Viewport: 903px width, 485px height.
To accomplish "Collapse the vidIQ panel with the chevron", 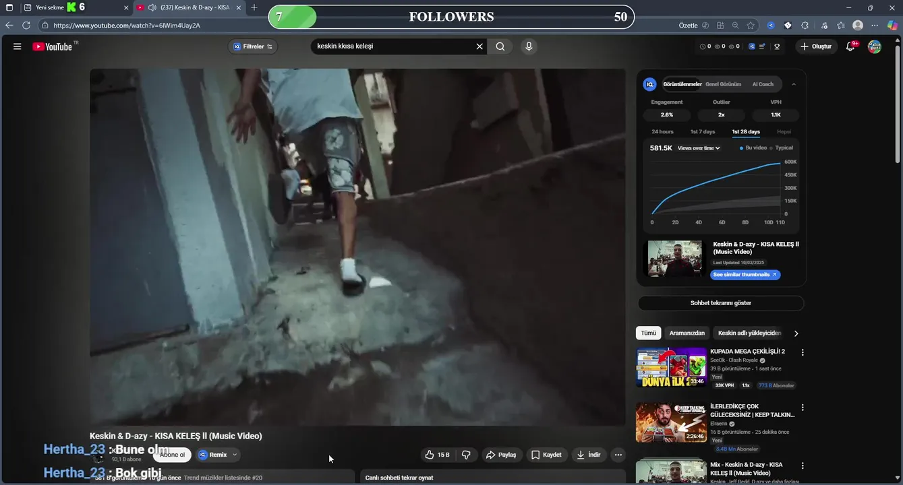I will point(793,84).
